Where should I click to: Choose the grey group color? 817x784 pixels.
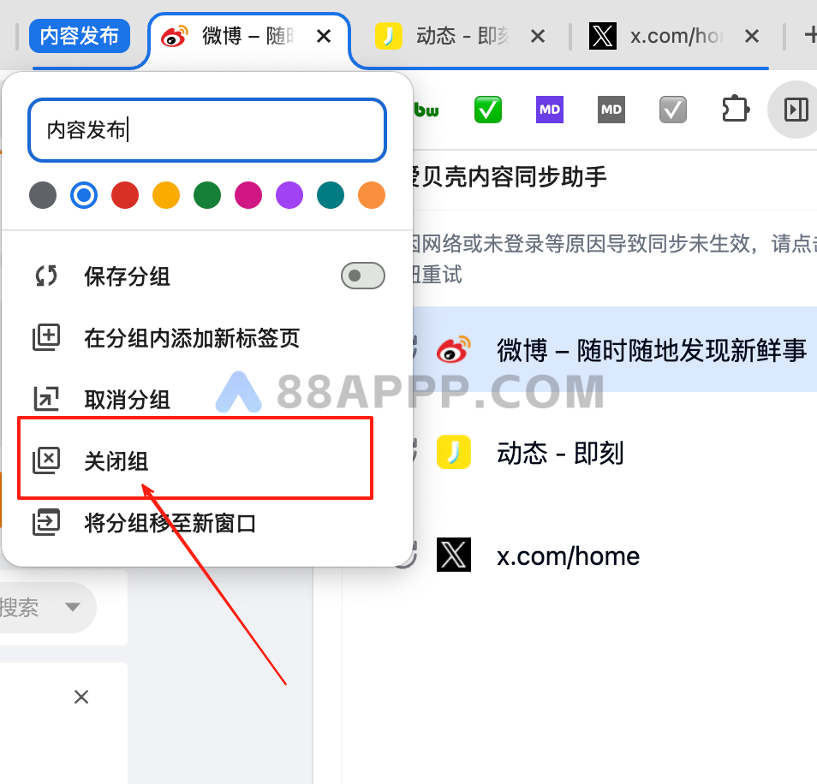point(43,195)
